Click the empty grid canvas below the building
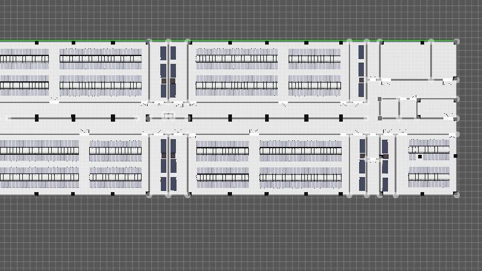Image resolution: width=482 pixels, height=271 pixels. 241,235
